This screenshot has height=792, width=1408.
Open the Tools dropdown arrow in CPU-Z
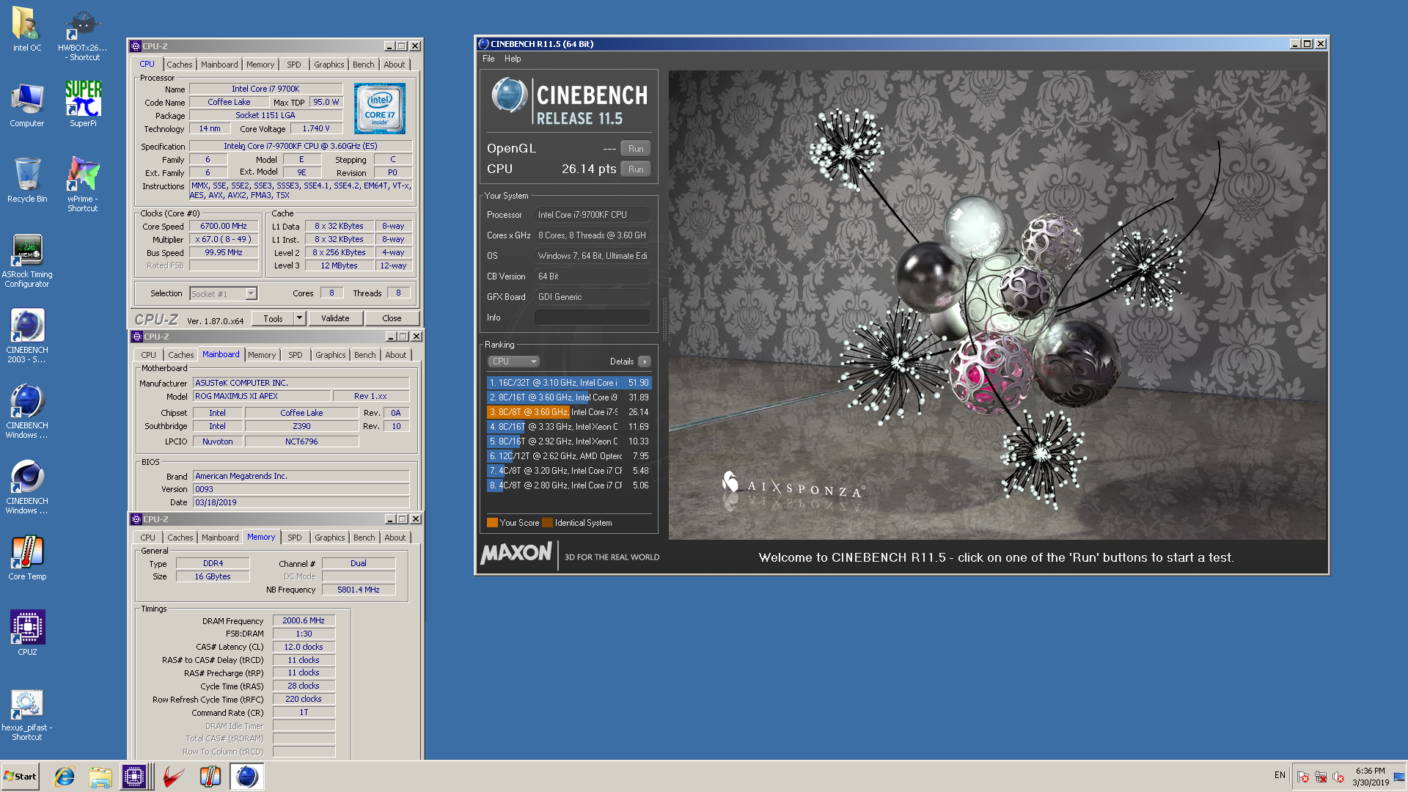(299, 319)
